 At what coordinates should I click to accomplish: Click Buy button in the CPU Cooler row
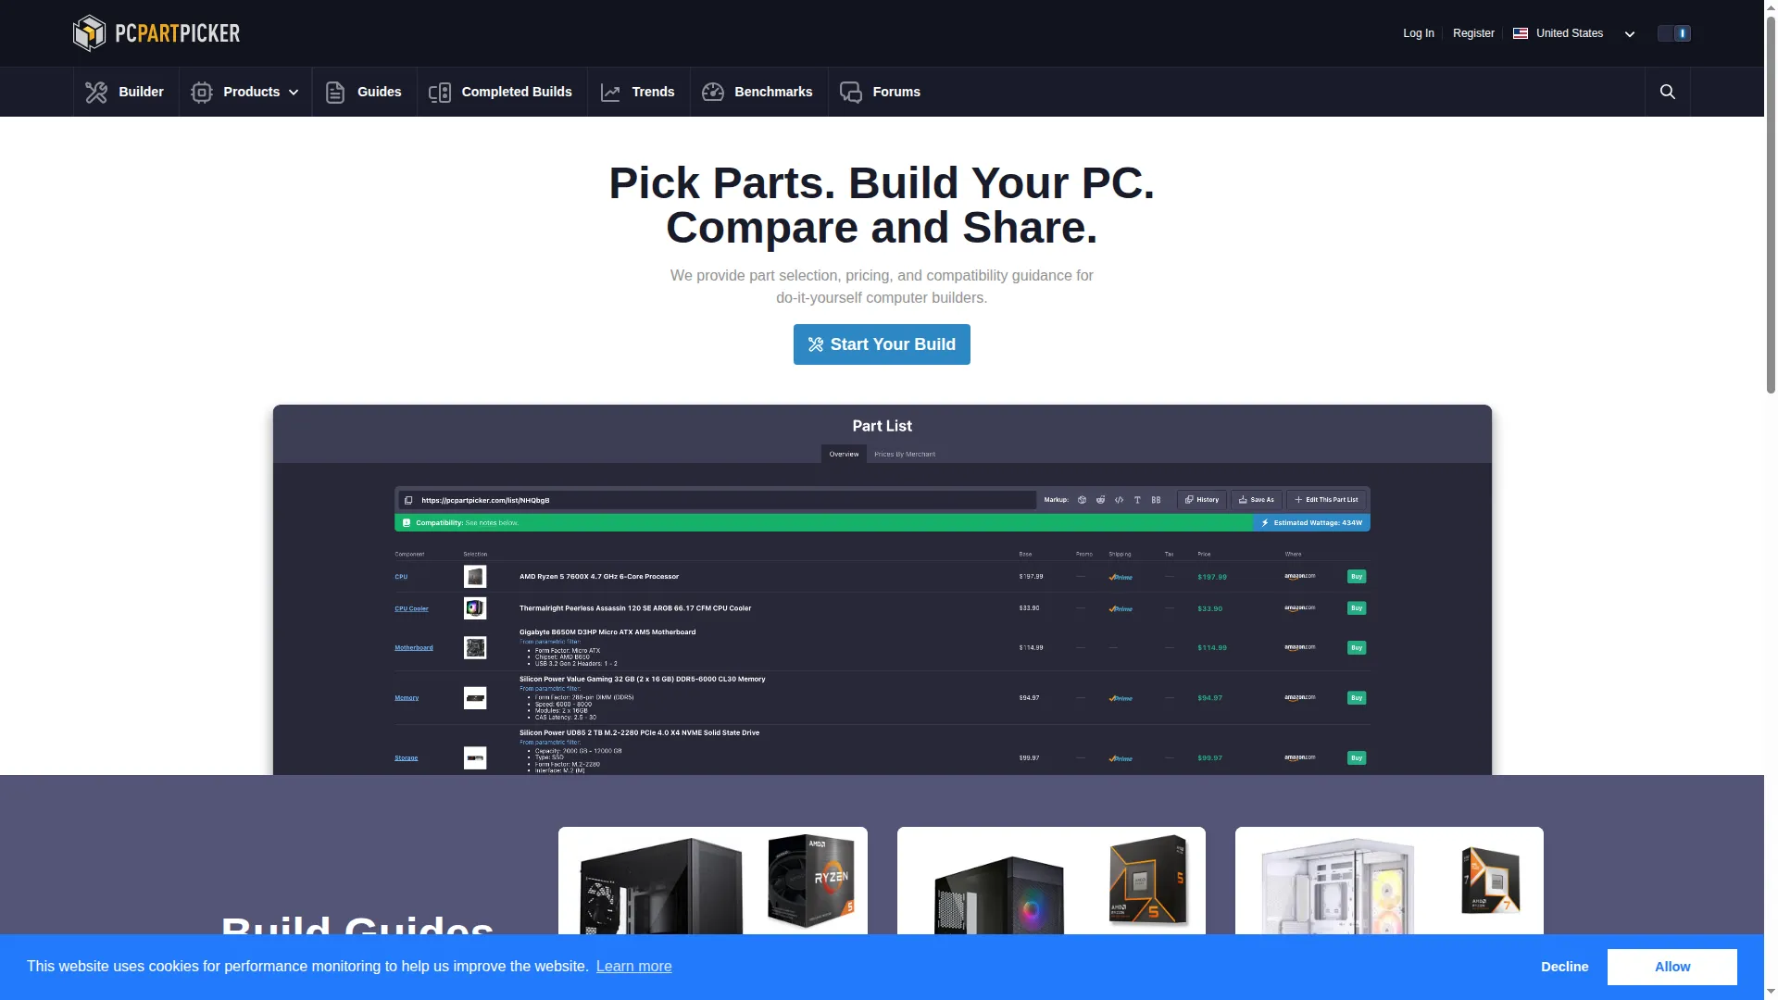coord(1357,608)
